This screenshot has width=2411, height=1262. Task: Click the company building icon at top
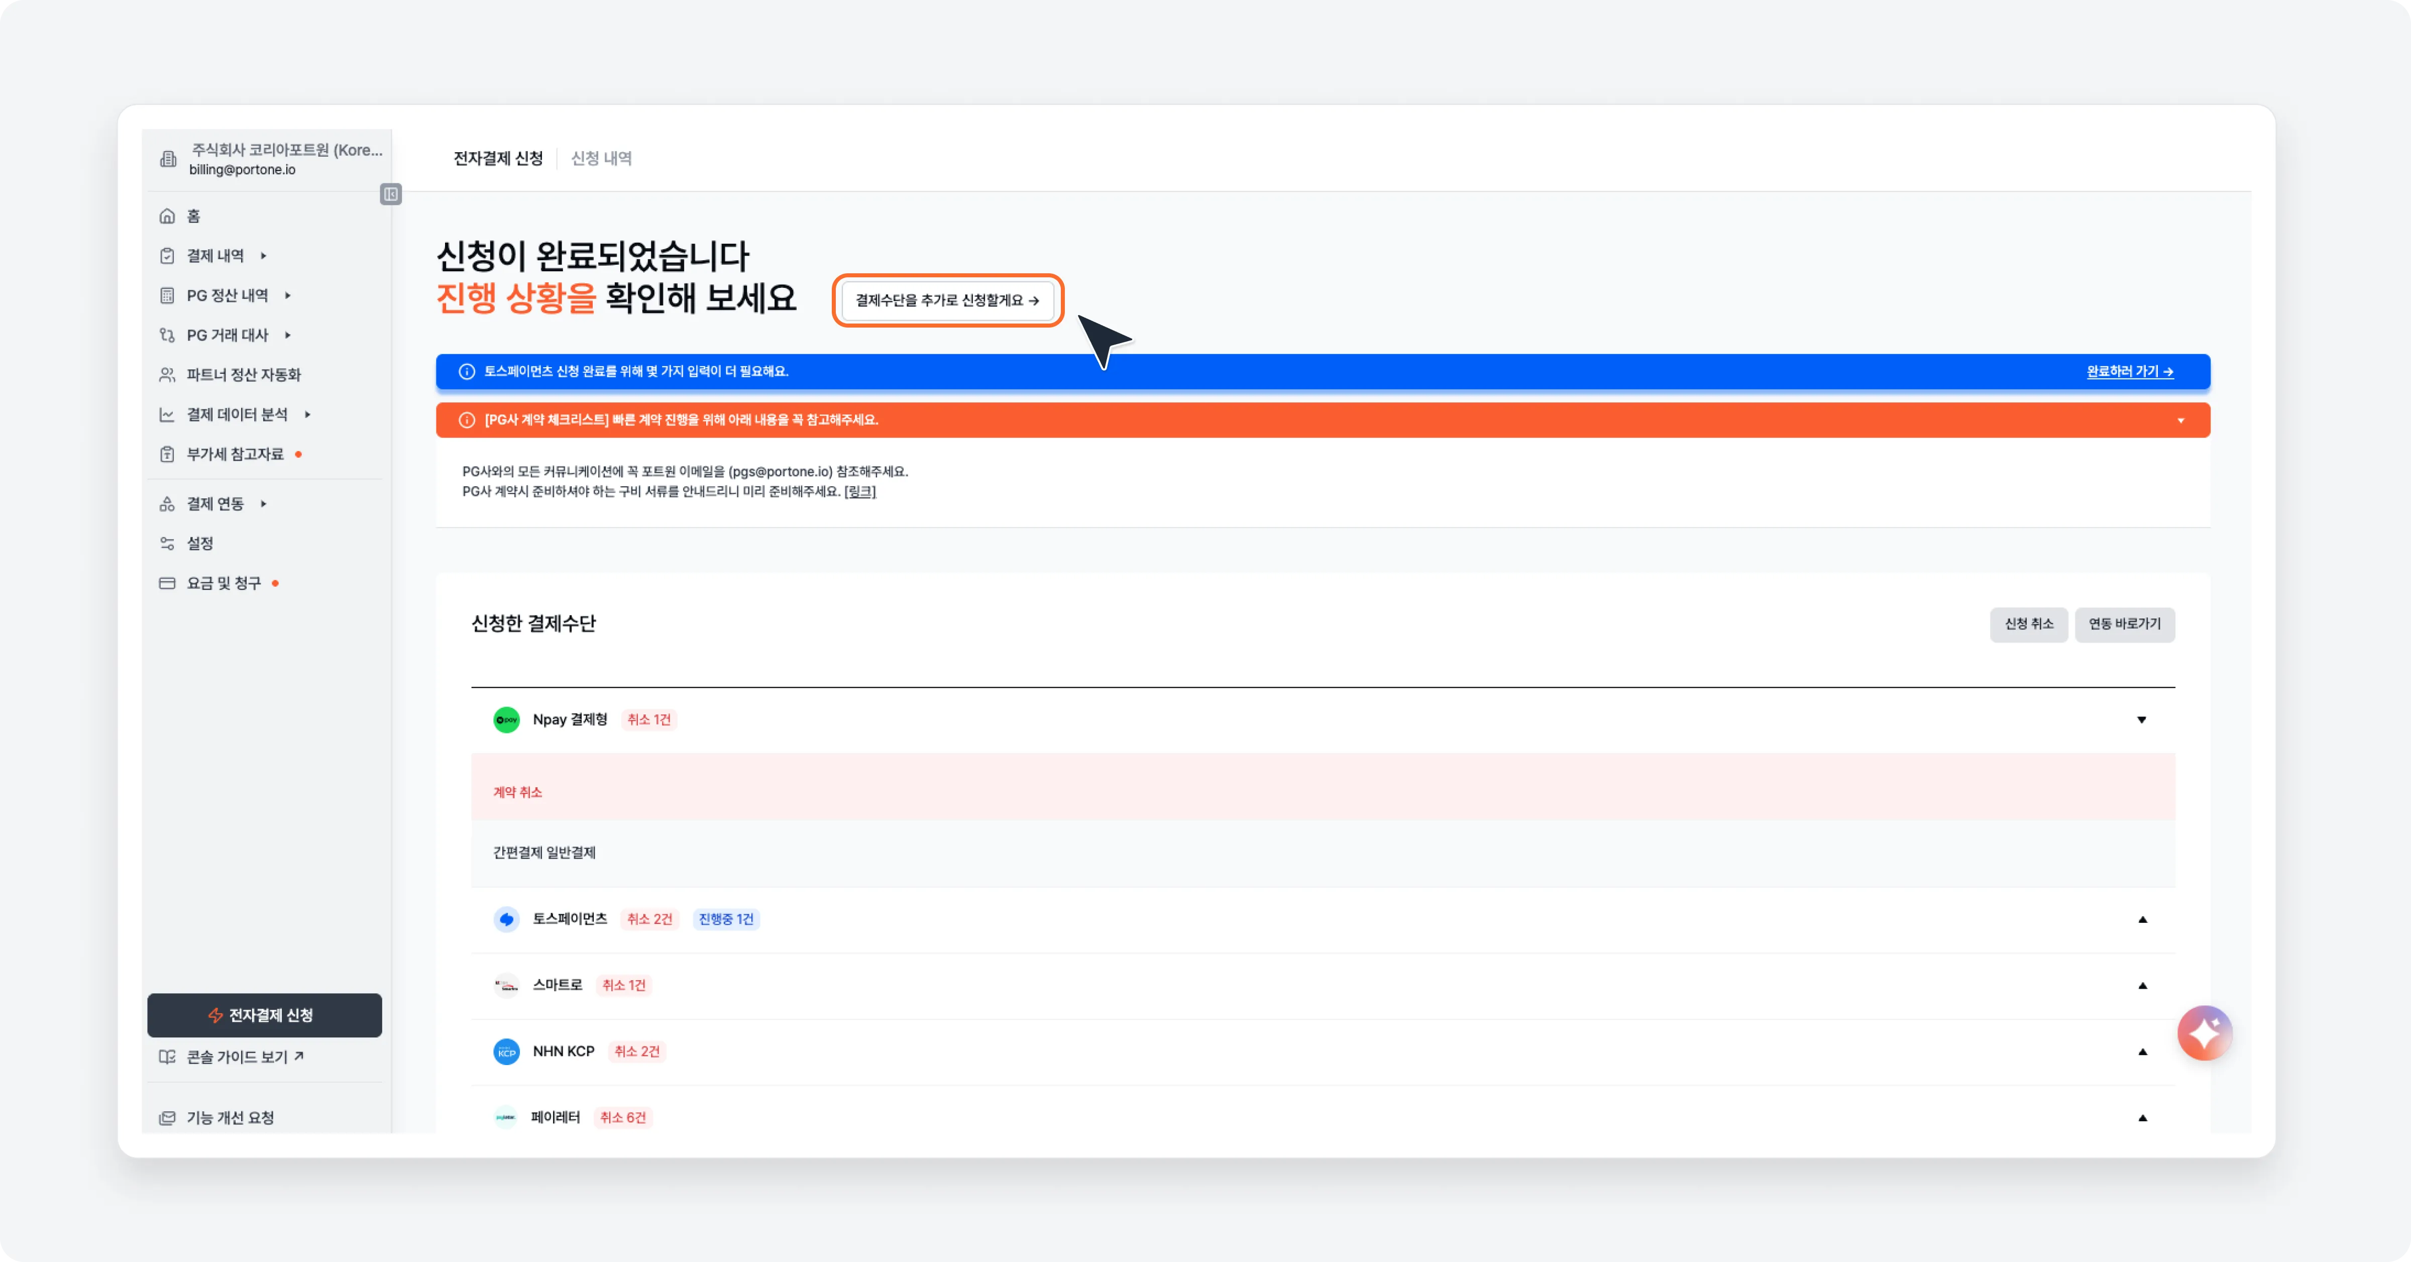coord(168,159)
